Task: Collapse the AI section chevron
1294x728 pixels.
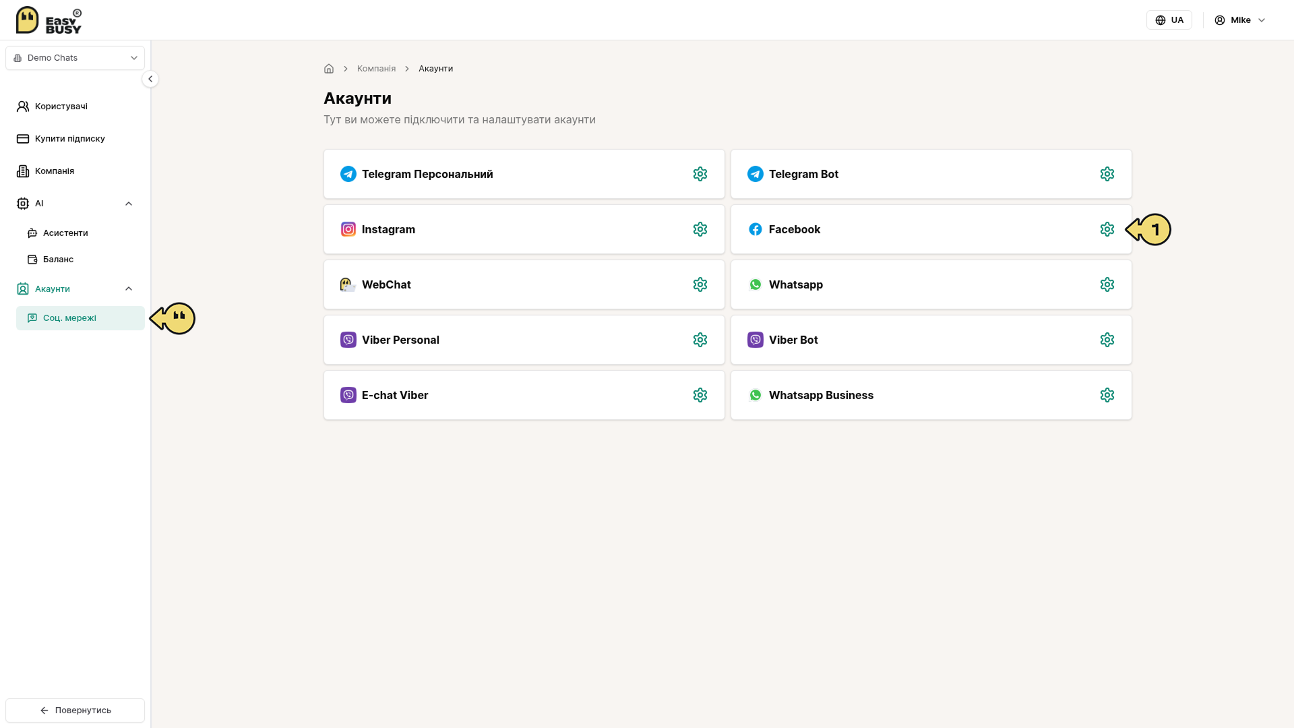Action: point(129,204)
